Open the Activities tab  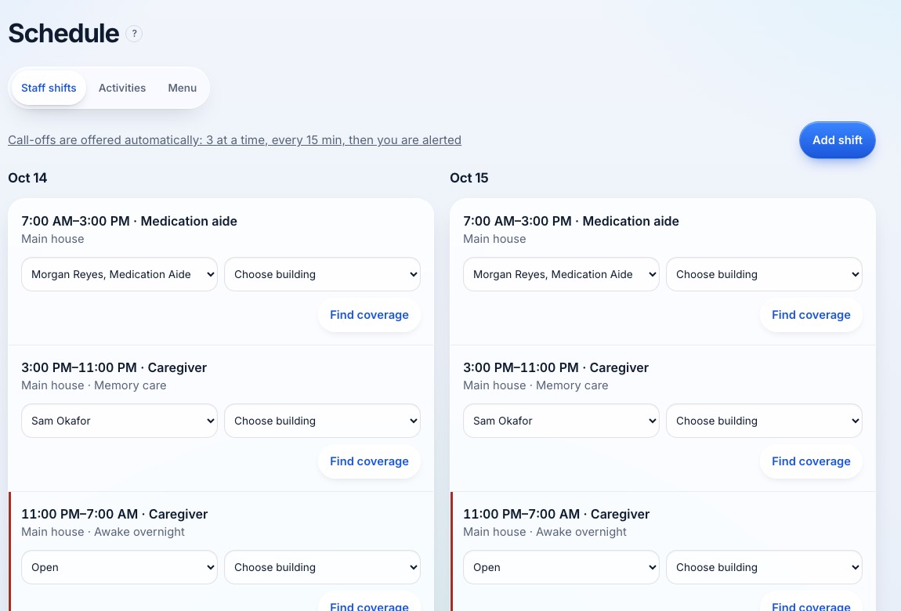point(121,88)
